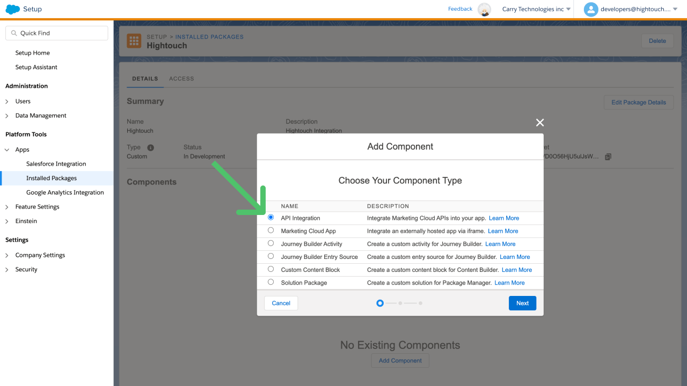This screenshot has width=687, height=386.
Task: Click the Quick Find search magnifier icon
Action: coord(14,33)
